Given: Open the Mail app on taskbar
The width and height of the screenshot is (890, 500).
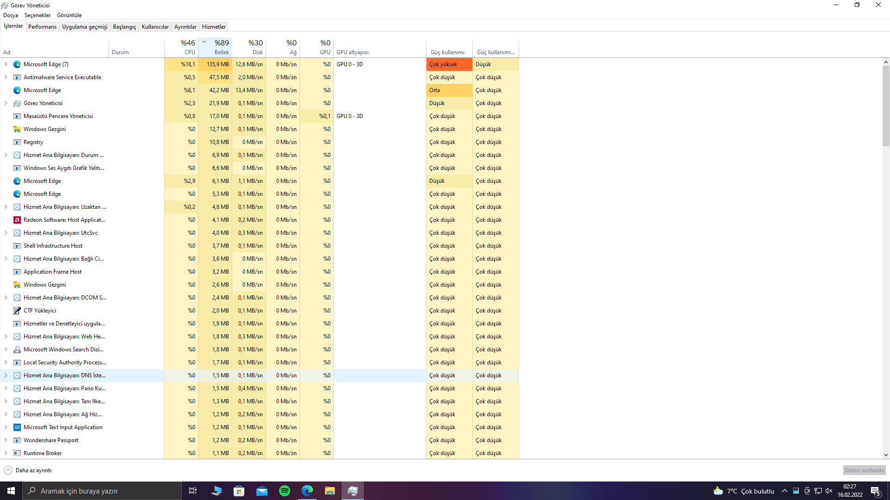Looking at the screenshot, I should click(262, 491).
